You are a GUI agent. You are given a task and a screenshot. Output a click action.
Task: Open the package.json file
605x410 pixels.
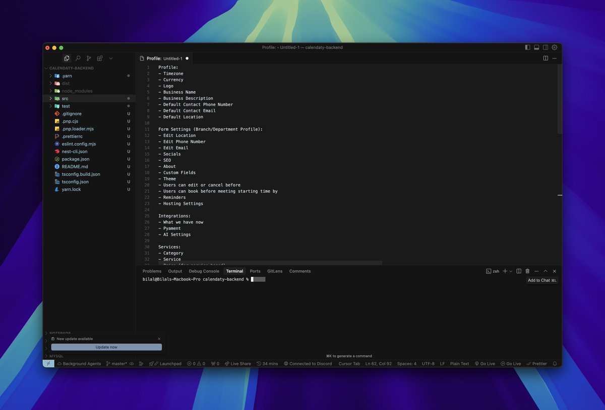(x=76, y=159)
